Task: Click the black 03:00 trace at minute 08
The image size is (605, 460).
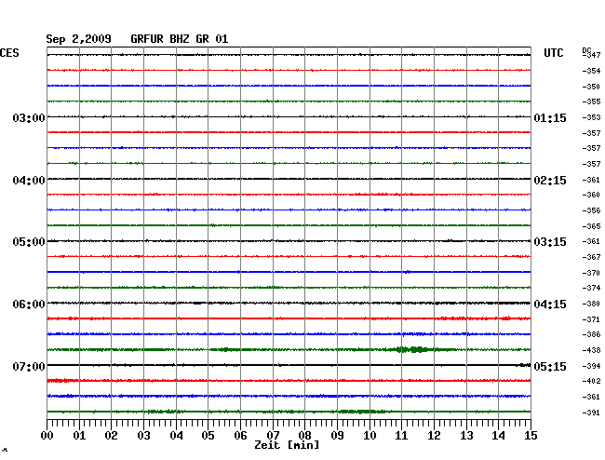Action: point(304,116)
